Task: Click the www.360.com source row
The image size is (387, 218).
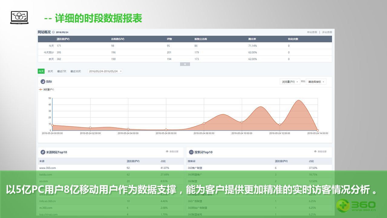Action: 48,168
